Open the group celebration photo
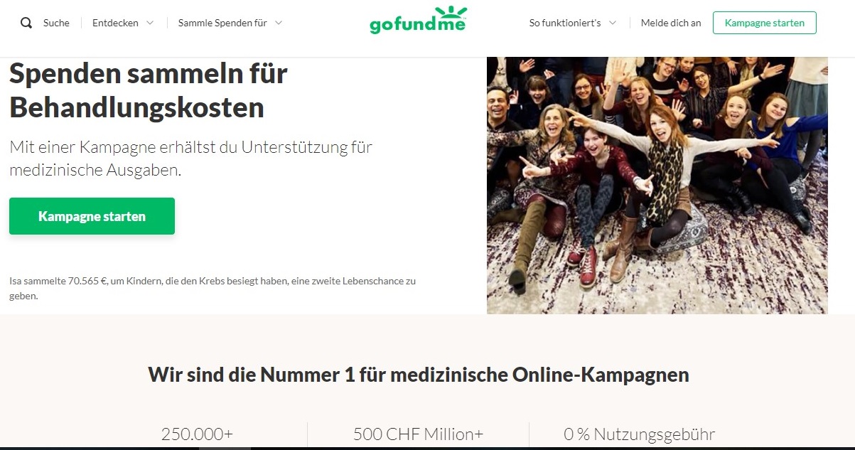The image size is (855, 450). pyautogui.click(x=657, y=186)
